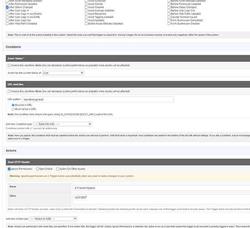
Task: Enable After Web Paths Updated event
Action: 7,24
